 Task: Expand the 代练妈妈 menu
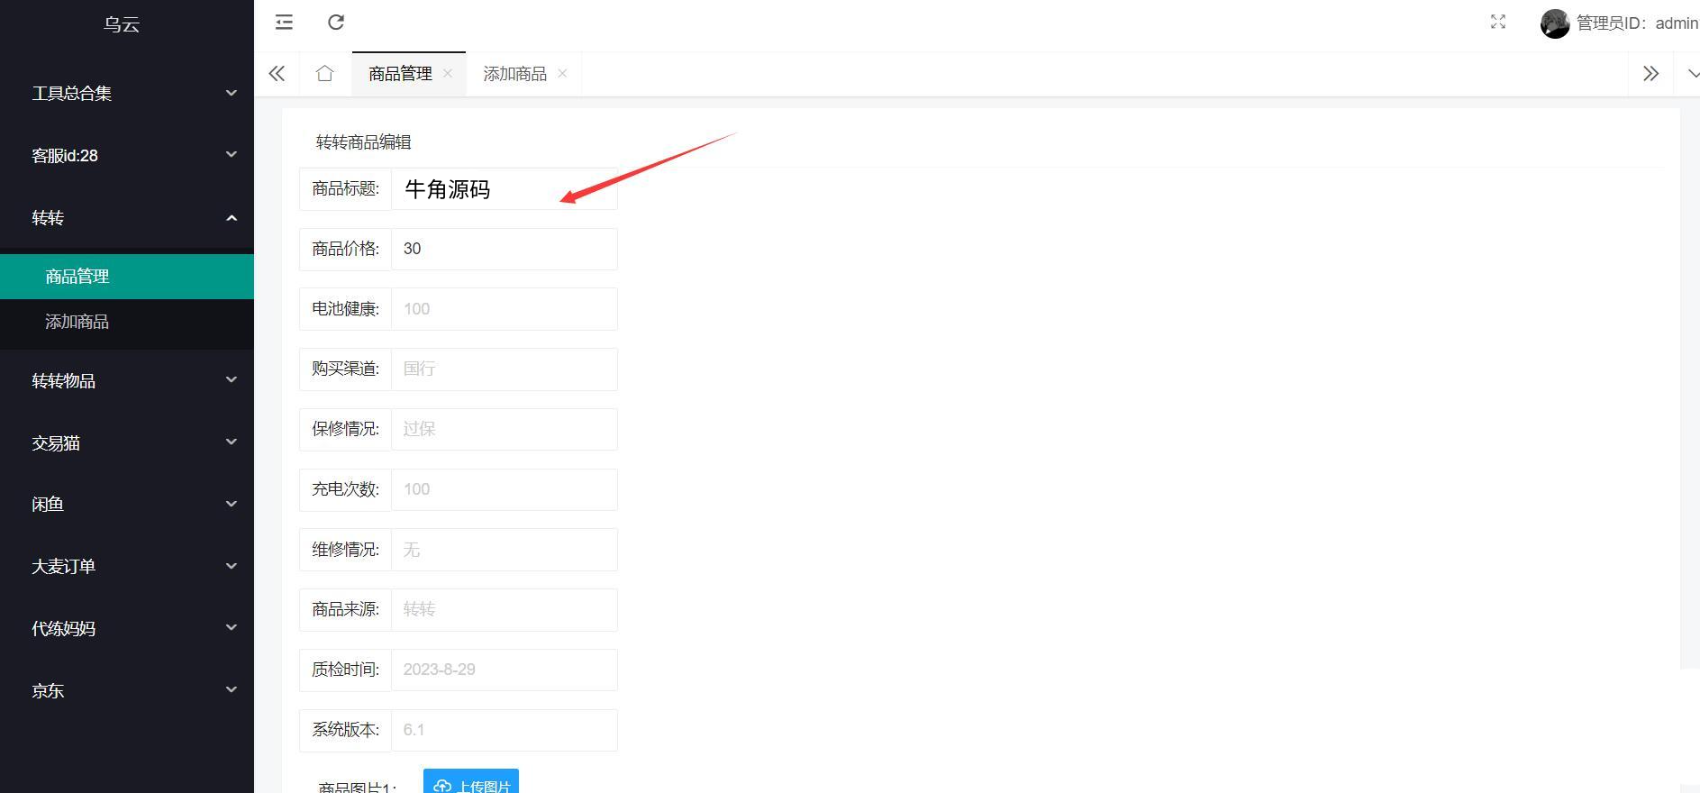point(127,628)
